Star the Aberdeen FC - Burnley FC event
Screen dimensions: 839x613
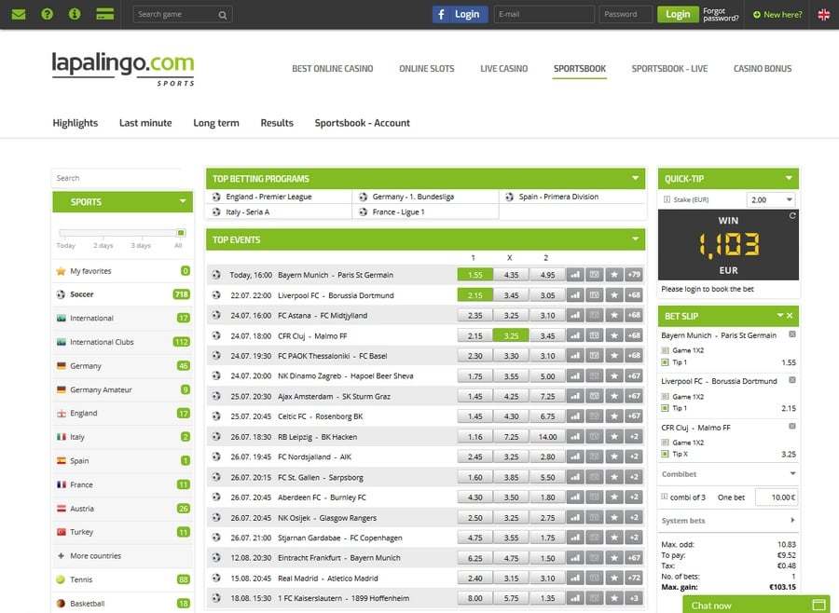pyautogui.click(x=614, y=497)
